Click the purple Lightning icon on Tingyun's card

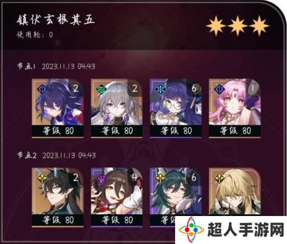102,179
